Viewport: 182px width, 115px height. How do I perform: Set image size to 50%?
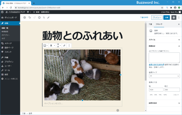pyautogui.click(x=156, y=95)
